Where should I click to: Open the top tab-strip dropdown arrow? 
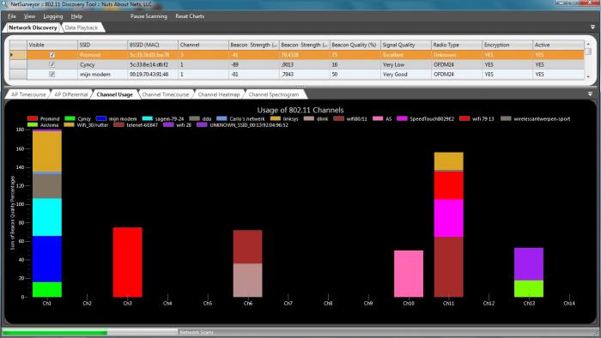click(x=592, y=27)
